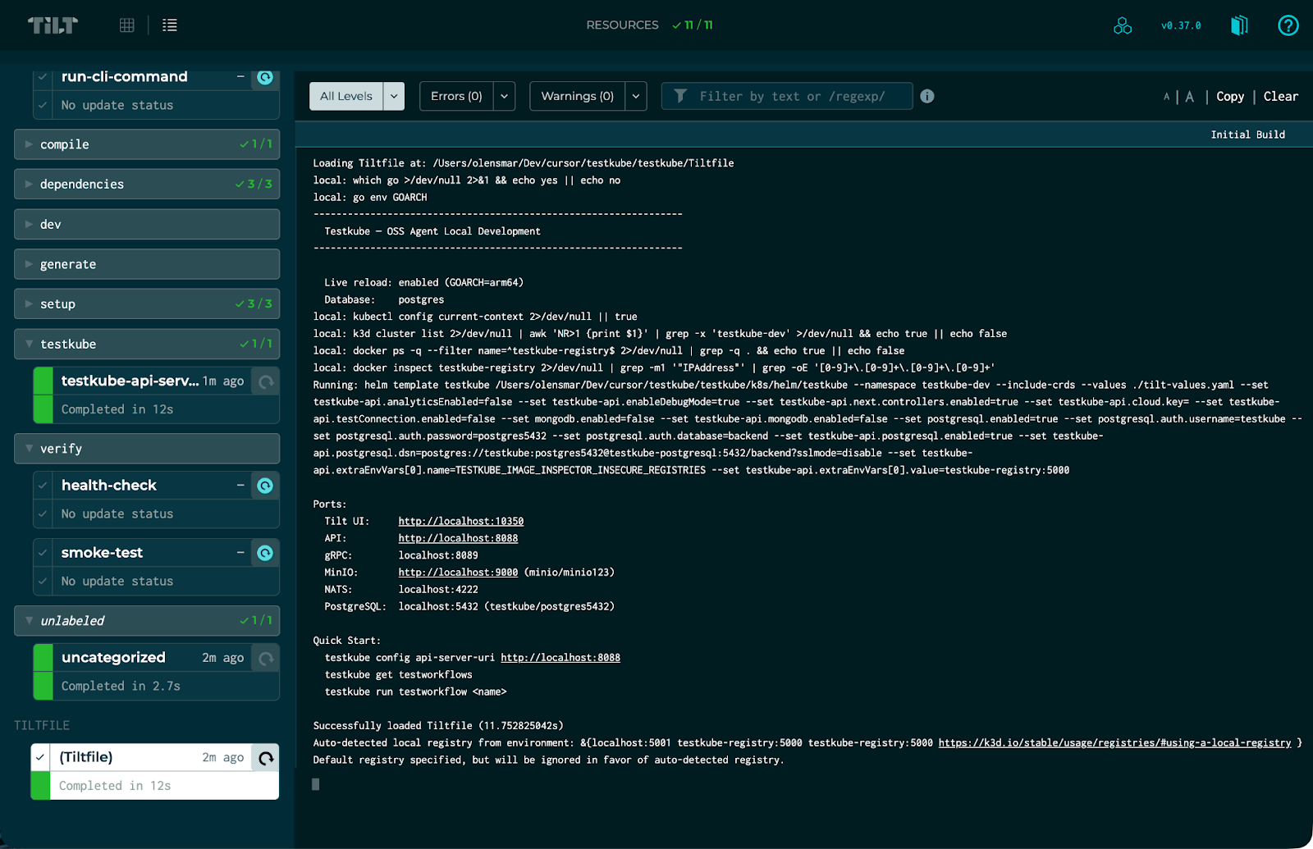Screen dimensions: 1313x849
Task: Select (Tiltfile) resource
Action: (x=86, y=757)
